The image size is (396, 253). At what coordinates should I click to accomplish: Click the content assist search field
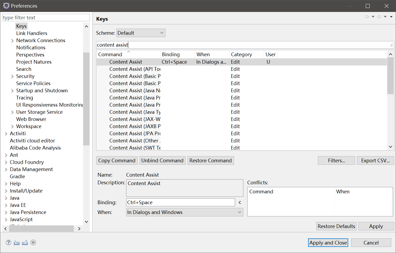coord(245,45)
